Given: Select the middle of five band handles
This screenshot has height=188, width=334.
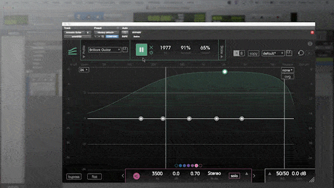Looking at the screenshot, I should [189, 119].
